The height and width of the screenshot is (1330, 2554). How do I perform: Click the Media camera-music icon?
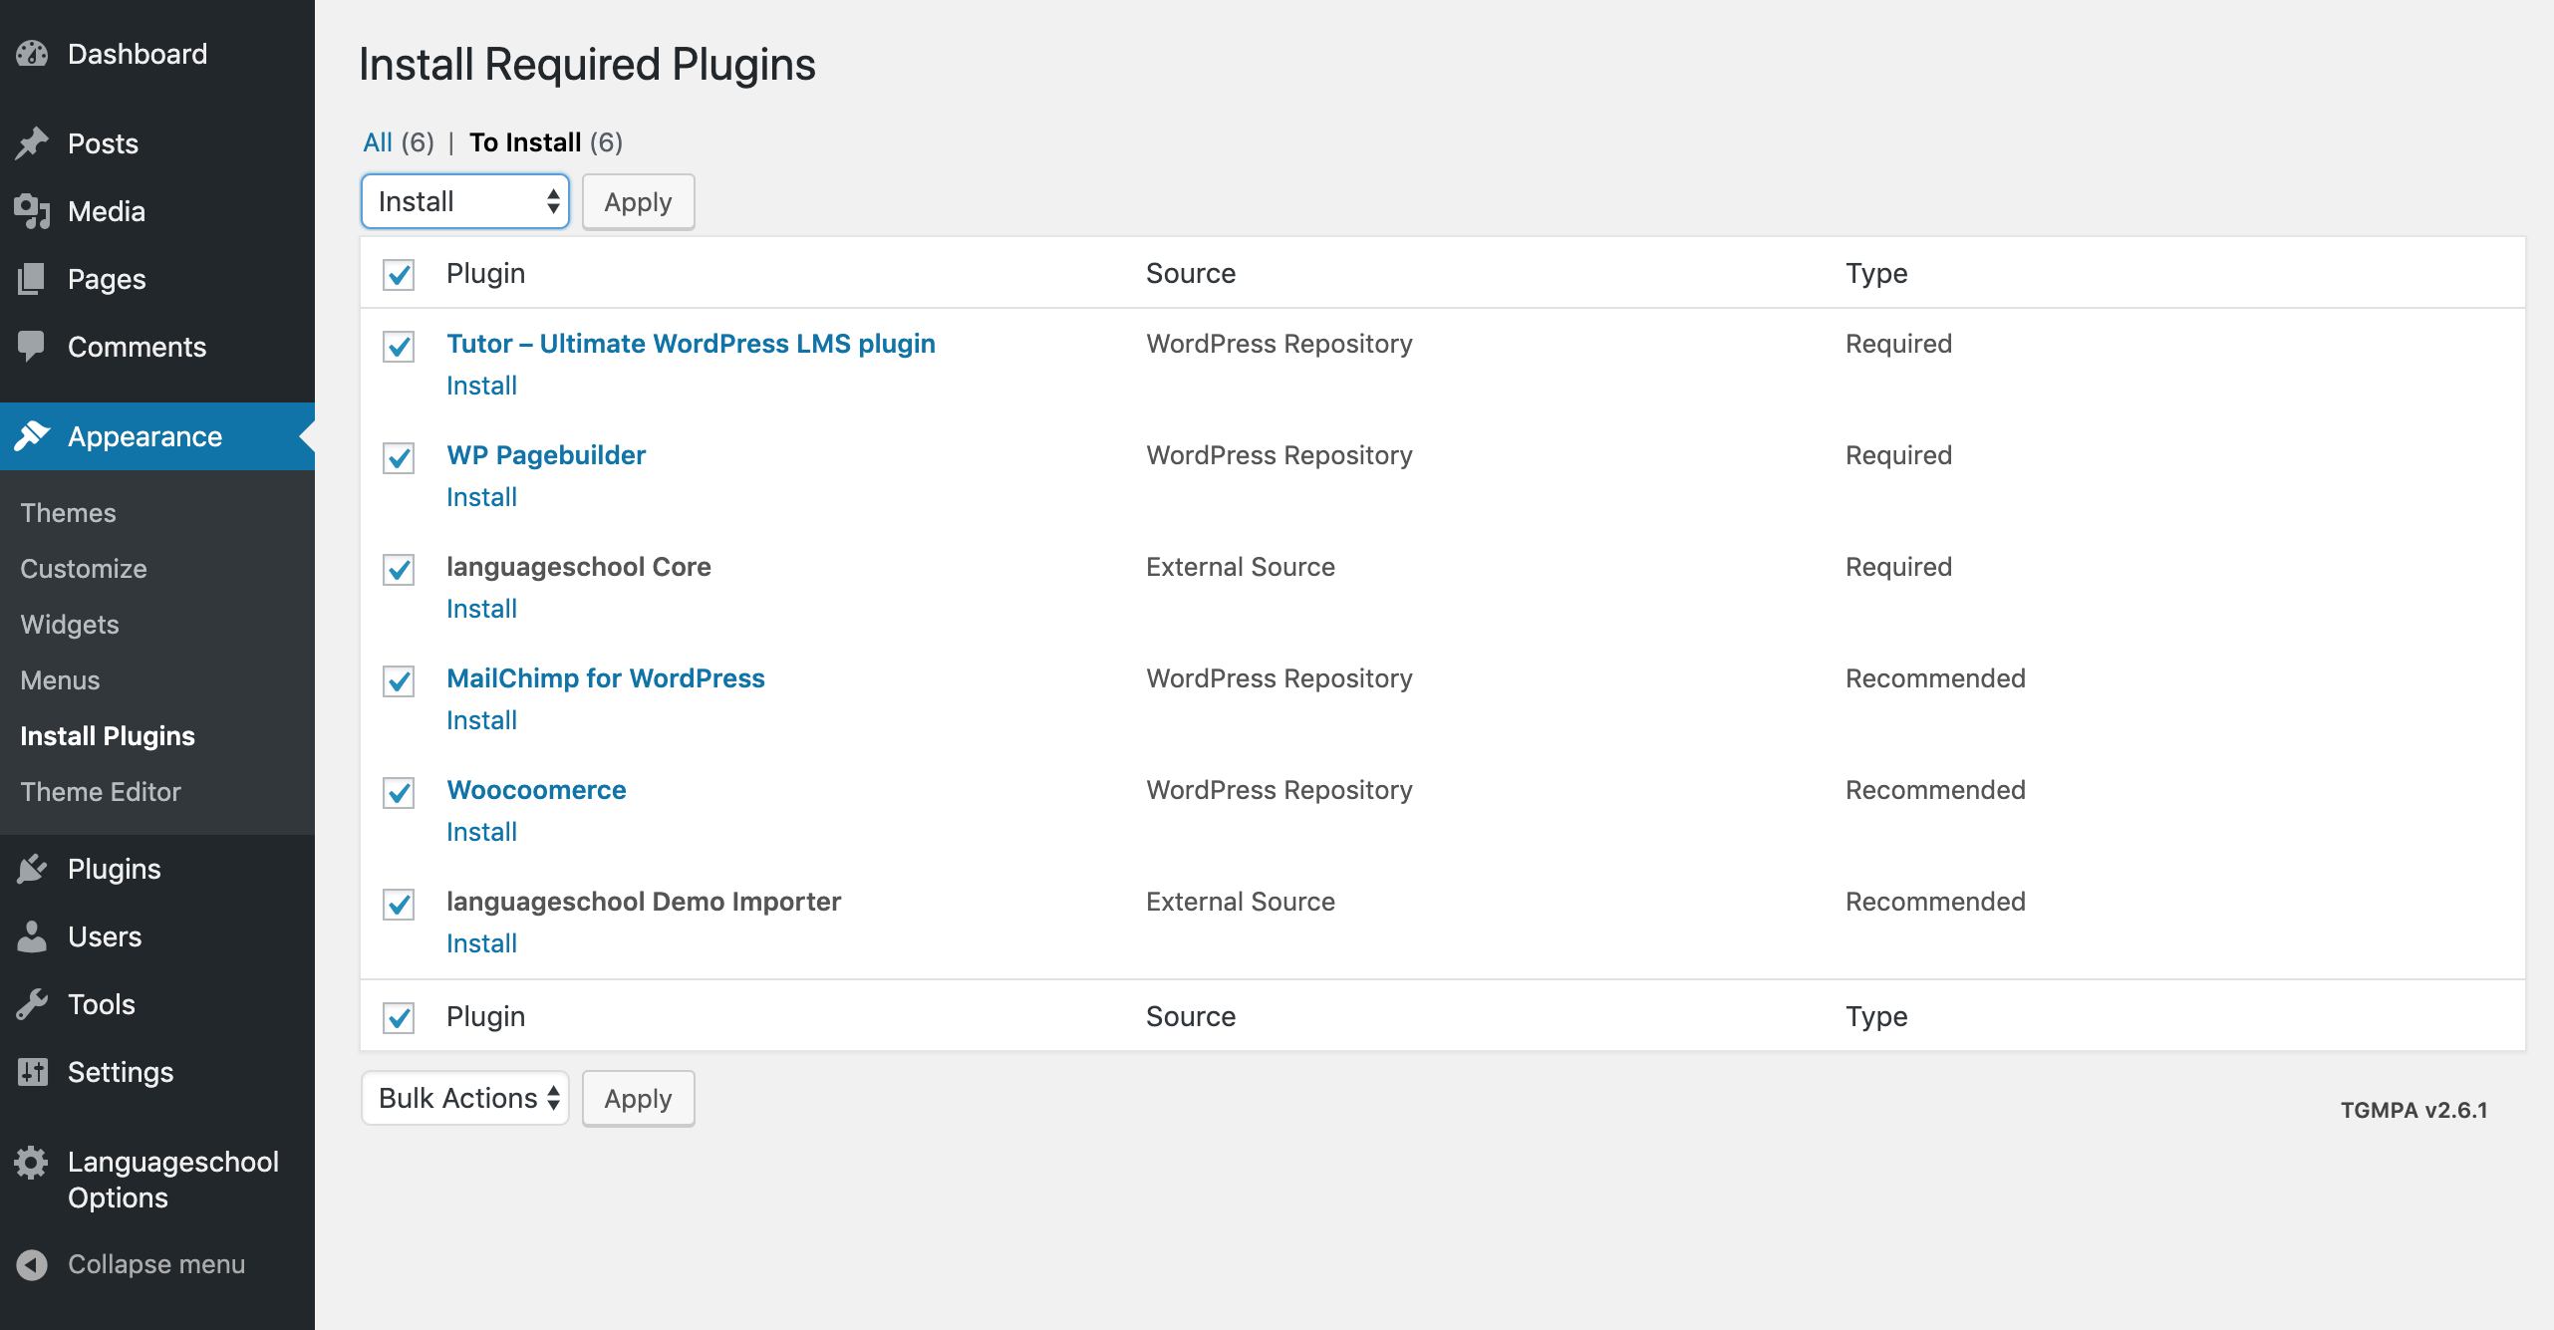(32, 211)
